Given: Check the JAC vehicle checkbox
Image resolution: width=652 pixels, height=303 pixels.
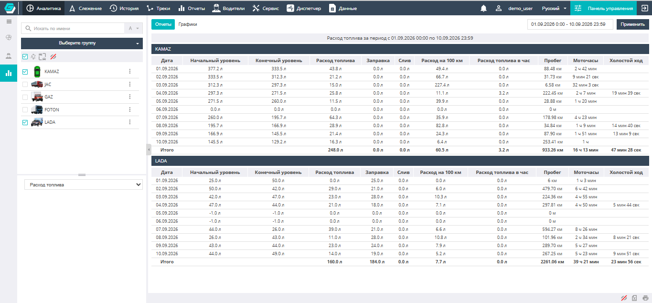Looking at the screenshot, I should [25, 85].
